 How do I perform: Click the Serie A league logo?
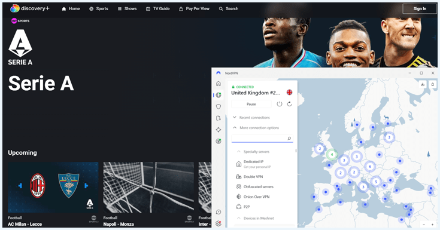click(x=20, y=47)
